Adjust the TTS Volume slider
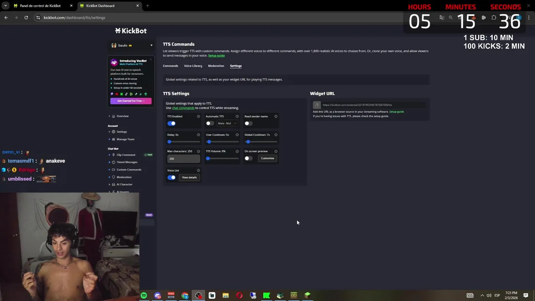The height and width of the screenshot is (301, 535). tap(222, 158)
